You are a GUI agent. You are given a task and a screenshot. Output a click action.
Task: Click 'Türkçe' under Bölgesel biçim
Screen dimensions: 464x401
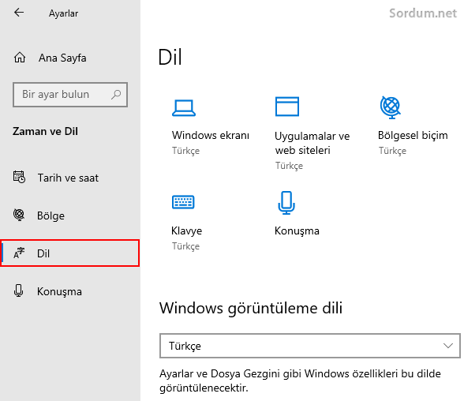point(392,151)
